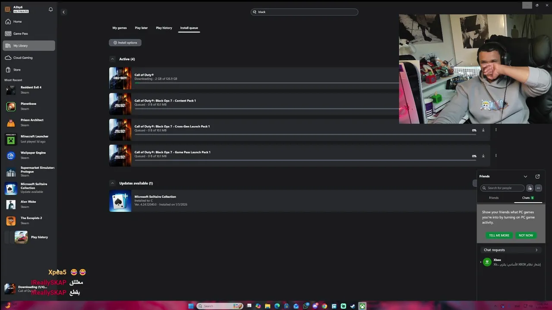Click Call of Duty® title text
Image resolution: width=552 pixels, height=310 pixels.
pos(144,75)
